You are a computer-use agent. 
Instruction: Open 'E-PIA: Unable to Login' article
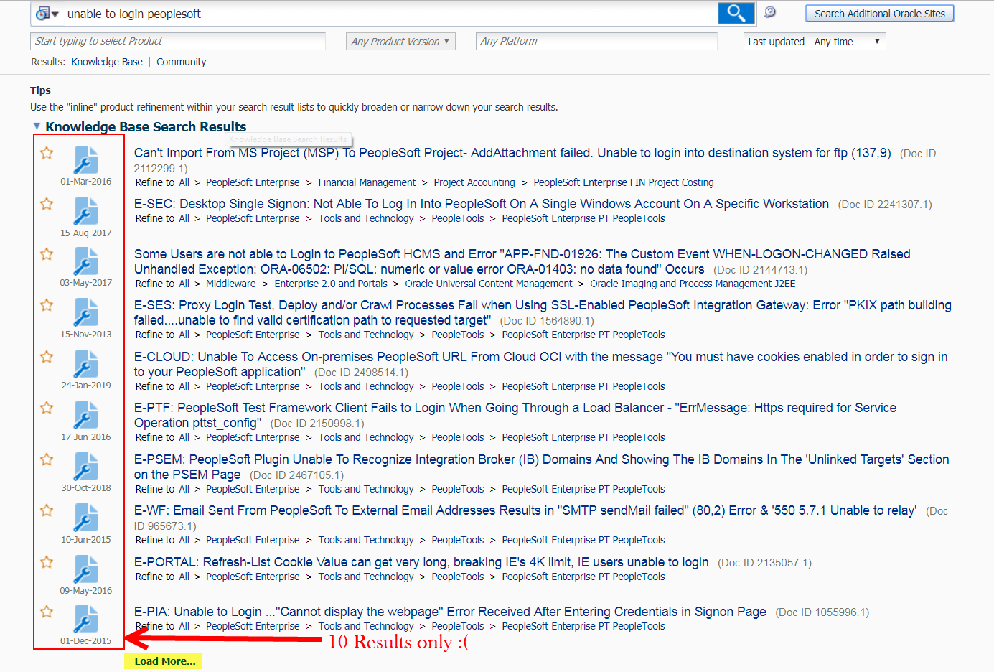click(450, 612)
